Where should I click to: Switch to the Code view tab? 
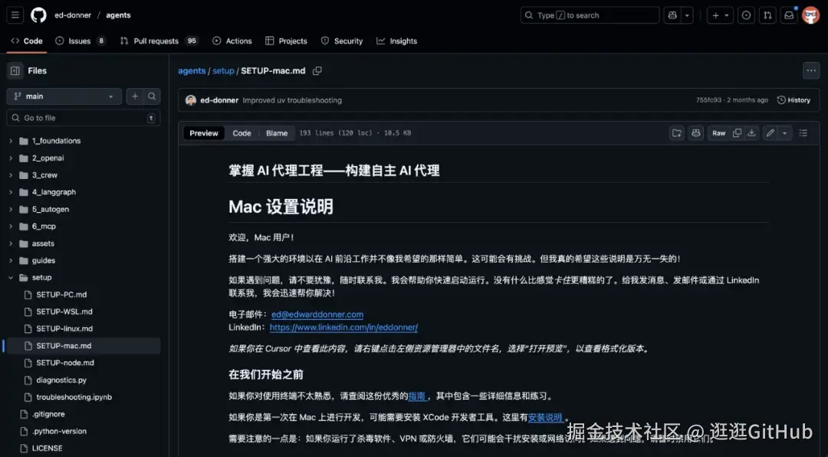click(x=242, y=132)
